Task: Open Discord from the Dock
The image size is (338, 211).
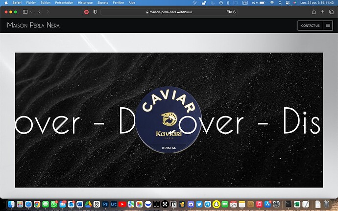Action: pos(191,204)
